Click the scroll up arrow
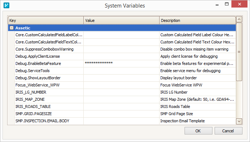The image size is (250, 142). 239,19
